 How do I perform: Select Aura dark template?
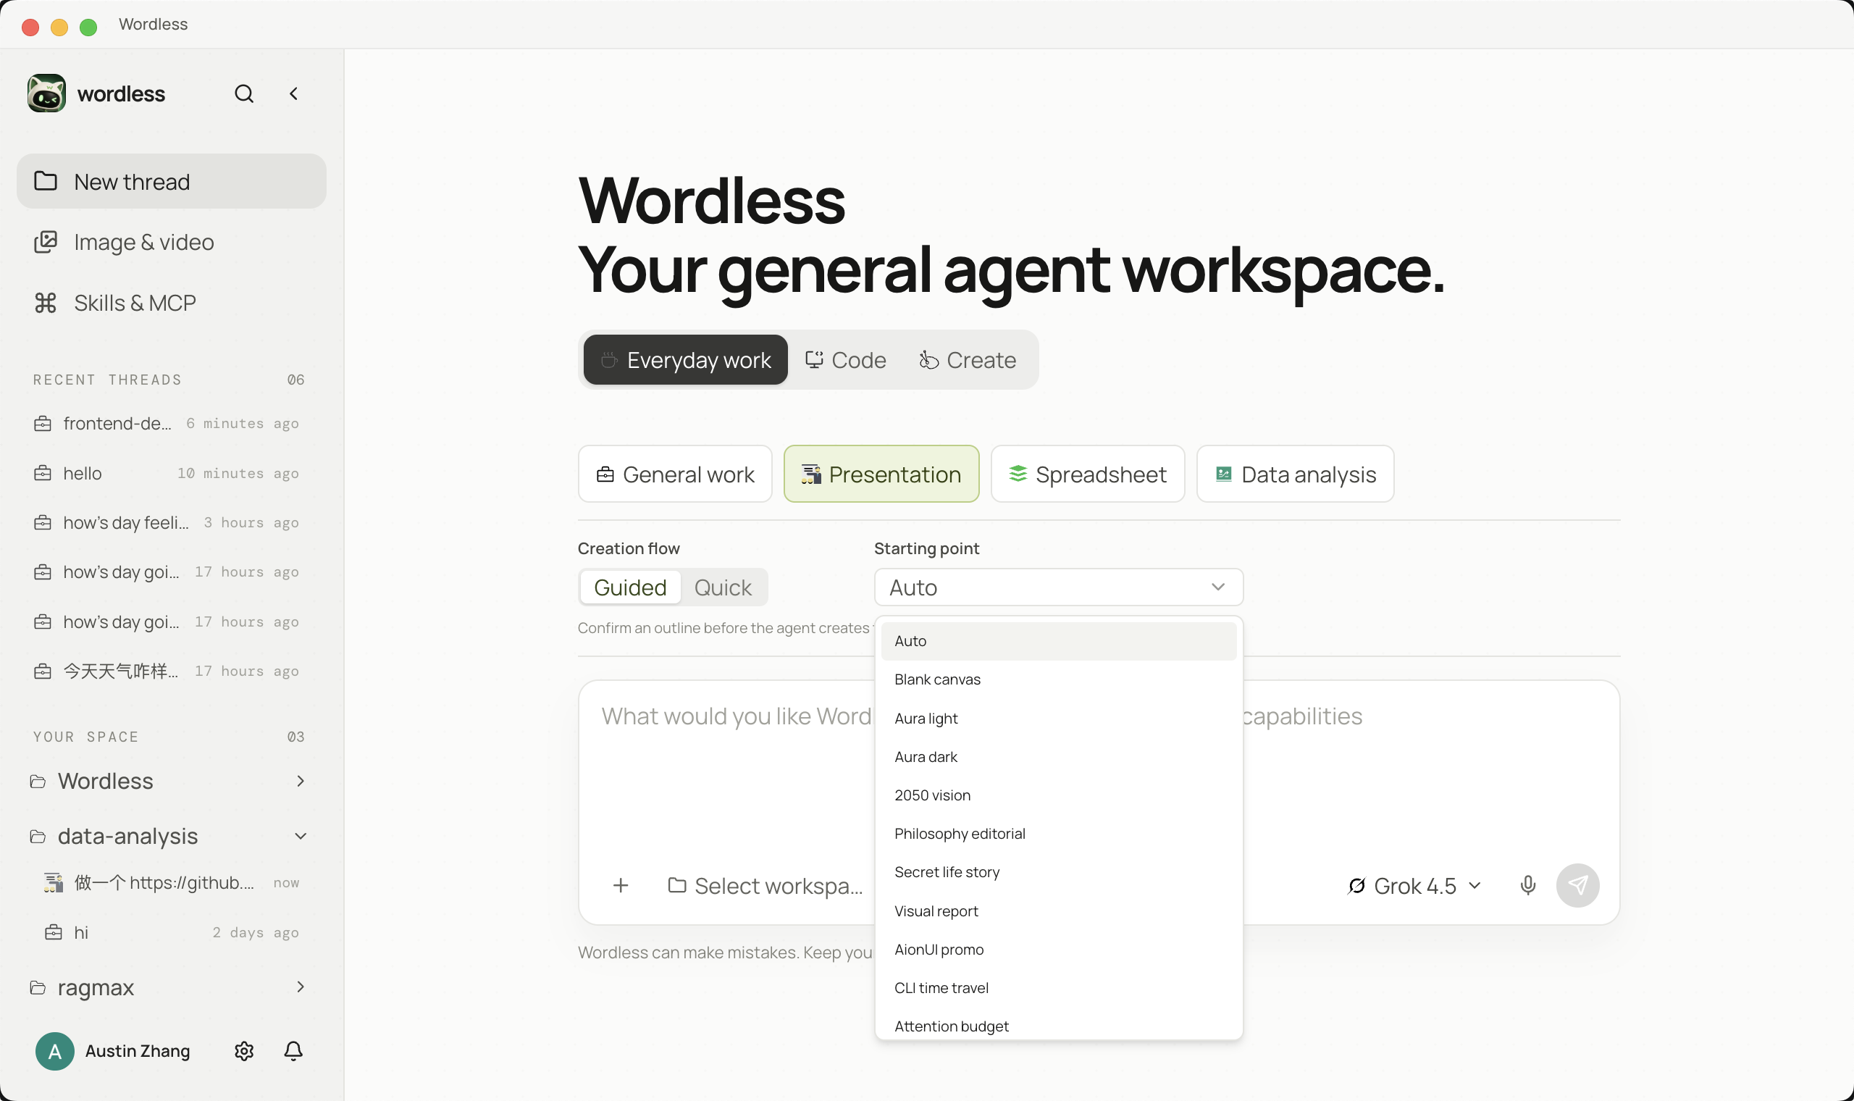pos(1058,757)
